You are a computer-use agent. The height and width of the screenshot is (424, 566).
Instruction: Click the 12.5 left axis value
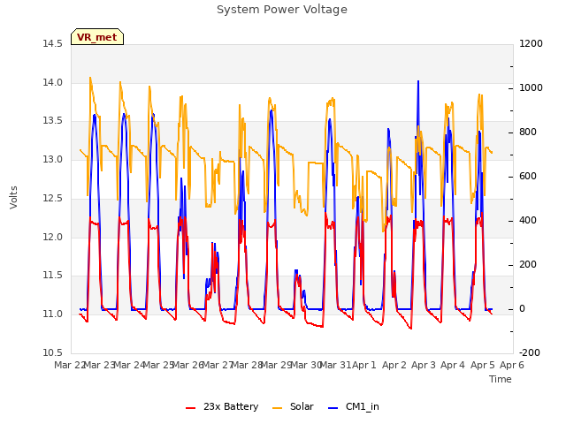coord(53,198)
